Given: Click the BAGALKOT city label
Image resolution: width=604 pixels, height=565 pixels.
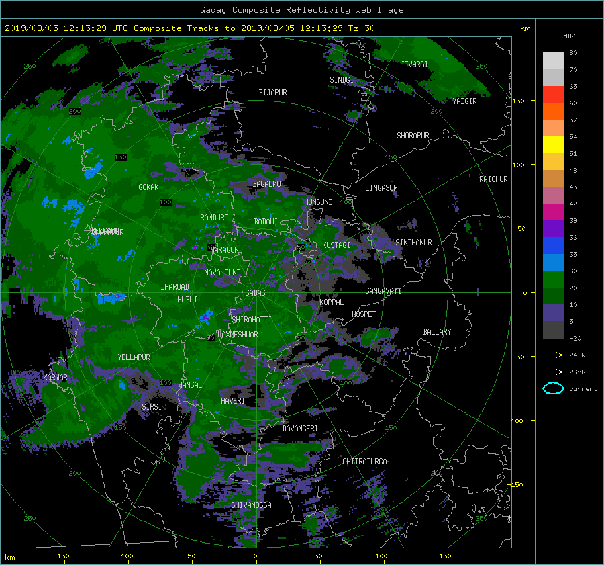Looking at the screenshot, I should [268, 184].
